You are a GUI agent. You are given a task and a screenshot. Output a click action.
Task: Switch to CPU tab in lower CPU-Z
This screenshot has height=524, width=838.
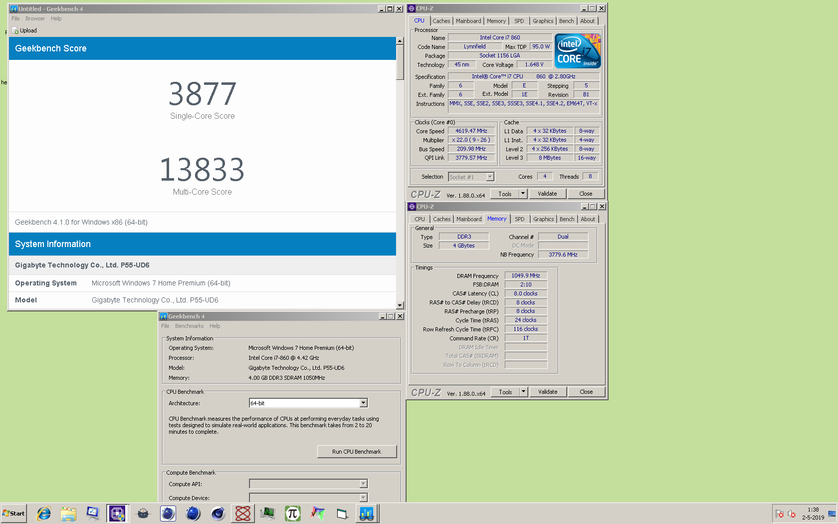[419, 219]
